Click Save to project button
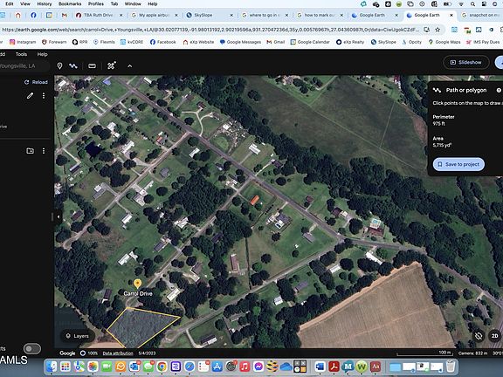Image resolution: width=503 pixels, height=377 pixels. 458,164
